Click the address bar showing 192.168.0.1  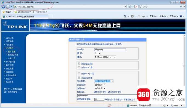[x=69, y=7]
